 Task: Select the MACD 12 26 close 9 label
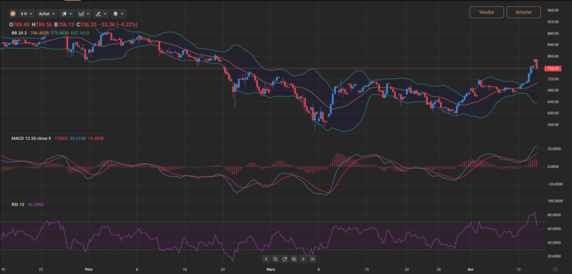coord(31,139)
